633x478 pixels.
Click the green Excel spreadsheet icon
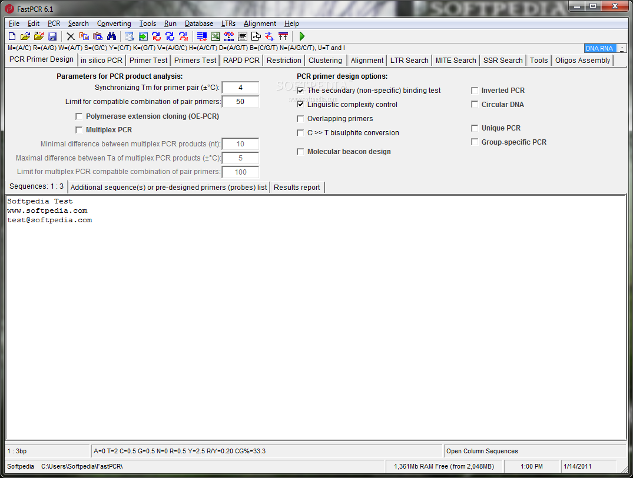coord(216,36)
